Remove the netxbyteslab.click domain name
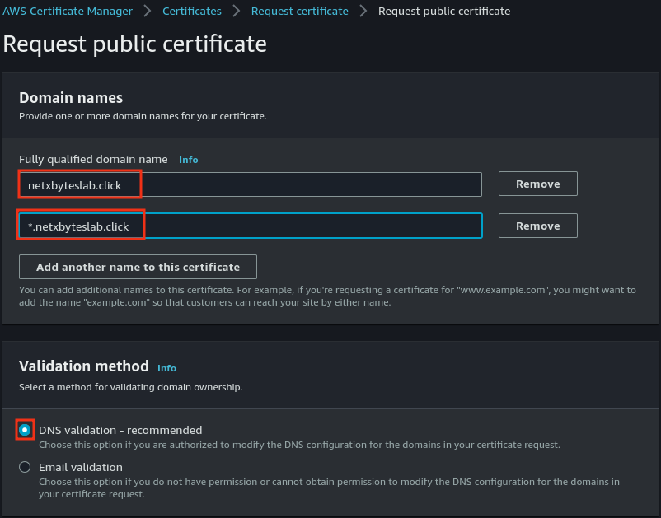 coord(538,184)
